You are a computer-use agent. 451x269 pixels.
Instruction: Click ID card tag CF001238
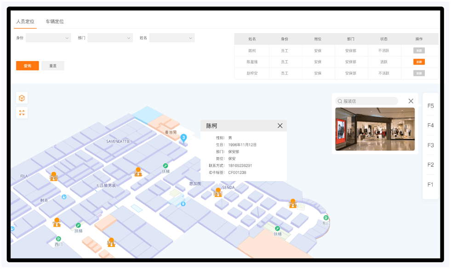point(237,172)
